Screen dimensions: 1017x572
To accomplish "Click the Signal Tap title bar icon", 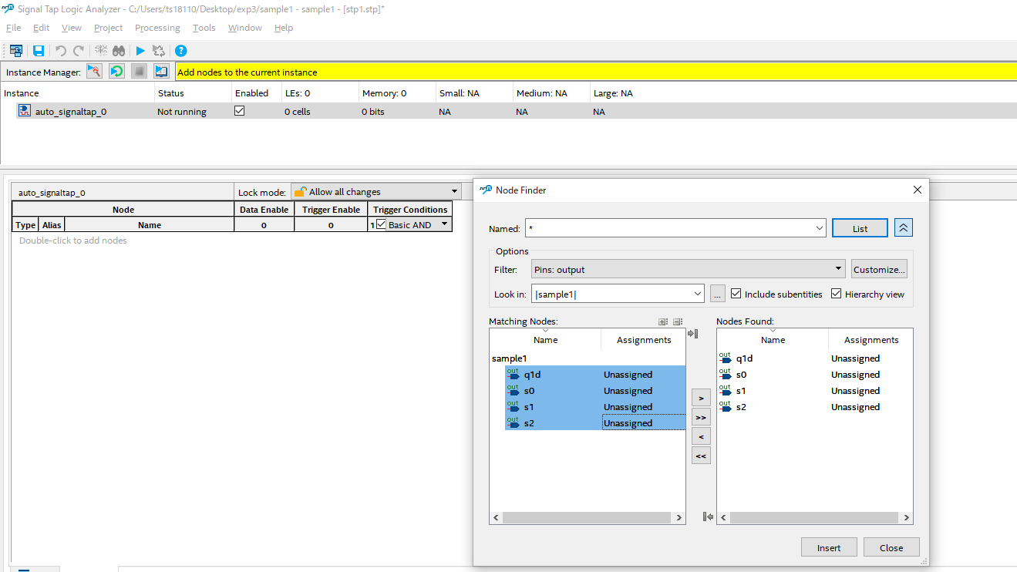I will pos(8,8).
